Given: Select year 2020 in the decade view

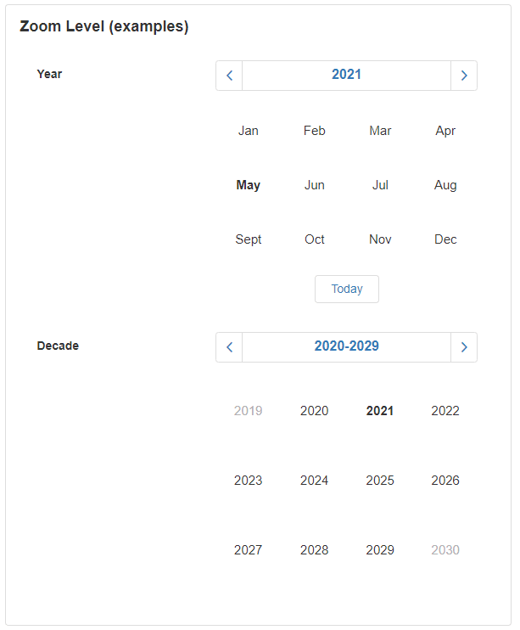Looking at the screenshot, I should point(314,411).
